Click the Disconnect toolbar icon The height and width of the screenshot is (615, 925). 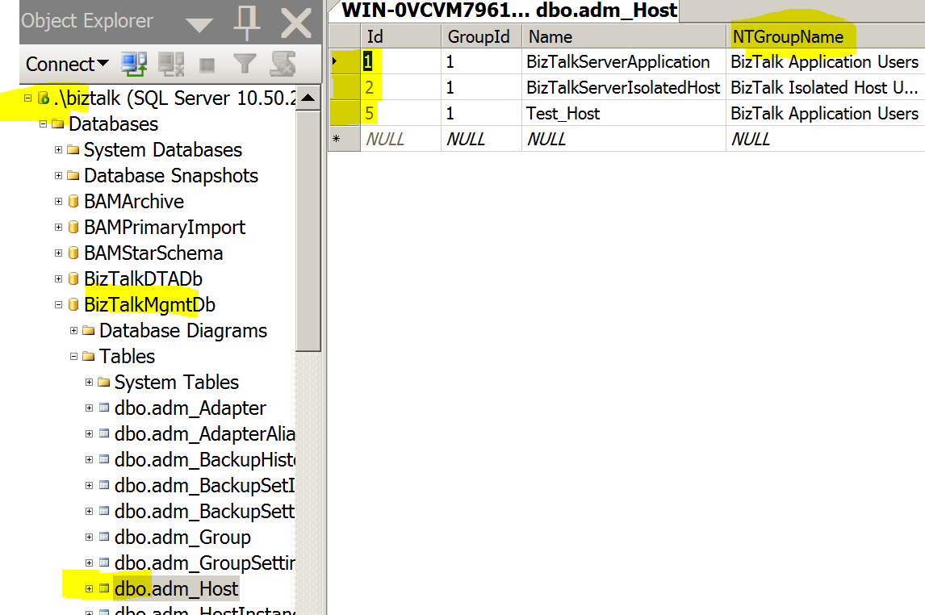coord(171,64)
